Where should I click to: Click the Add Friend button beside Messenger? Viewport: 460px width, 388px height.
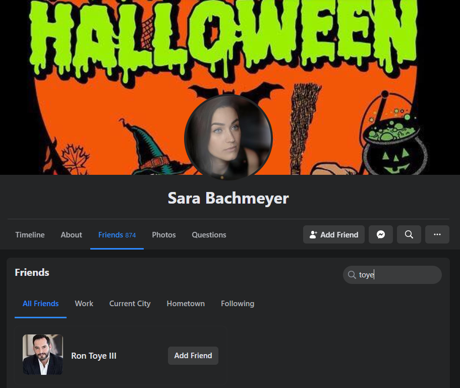click(x=333, y=234)
